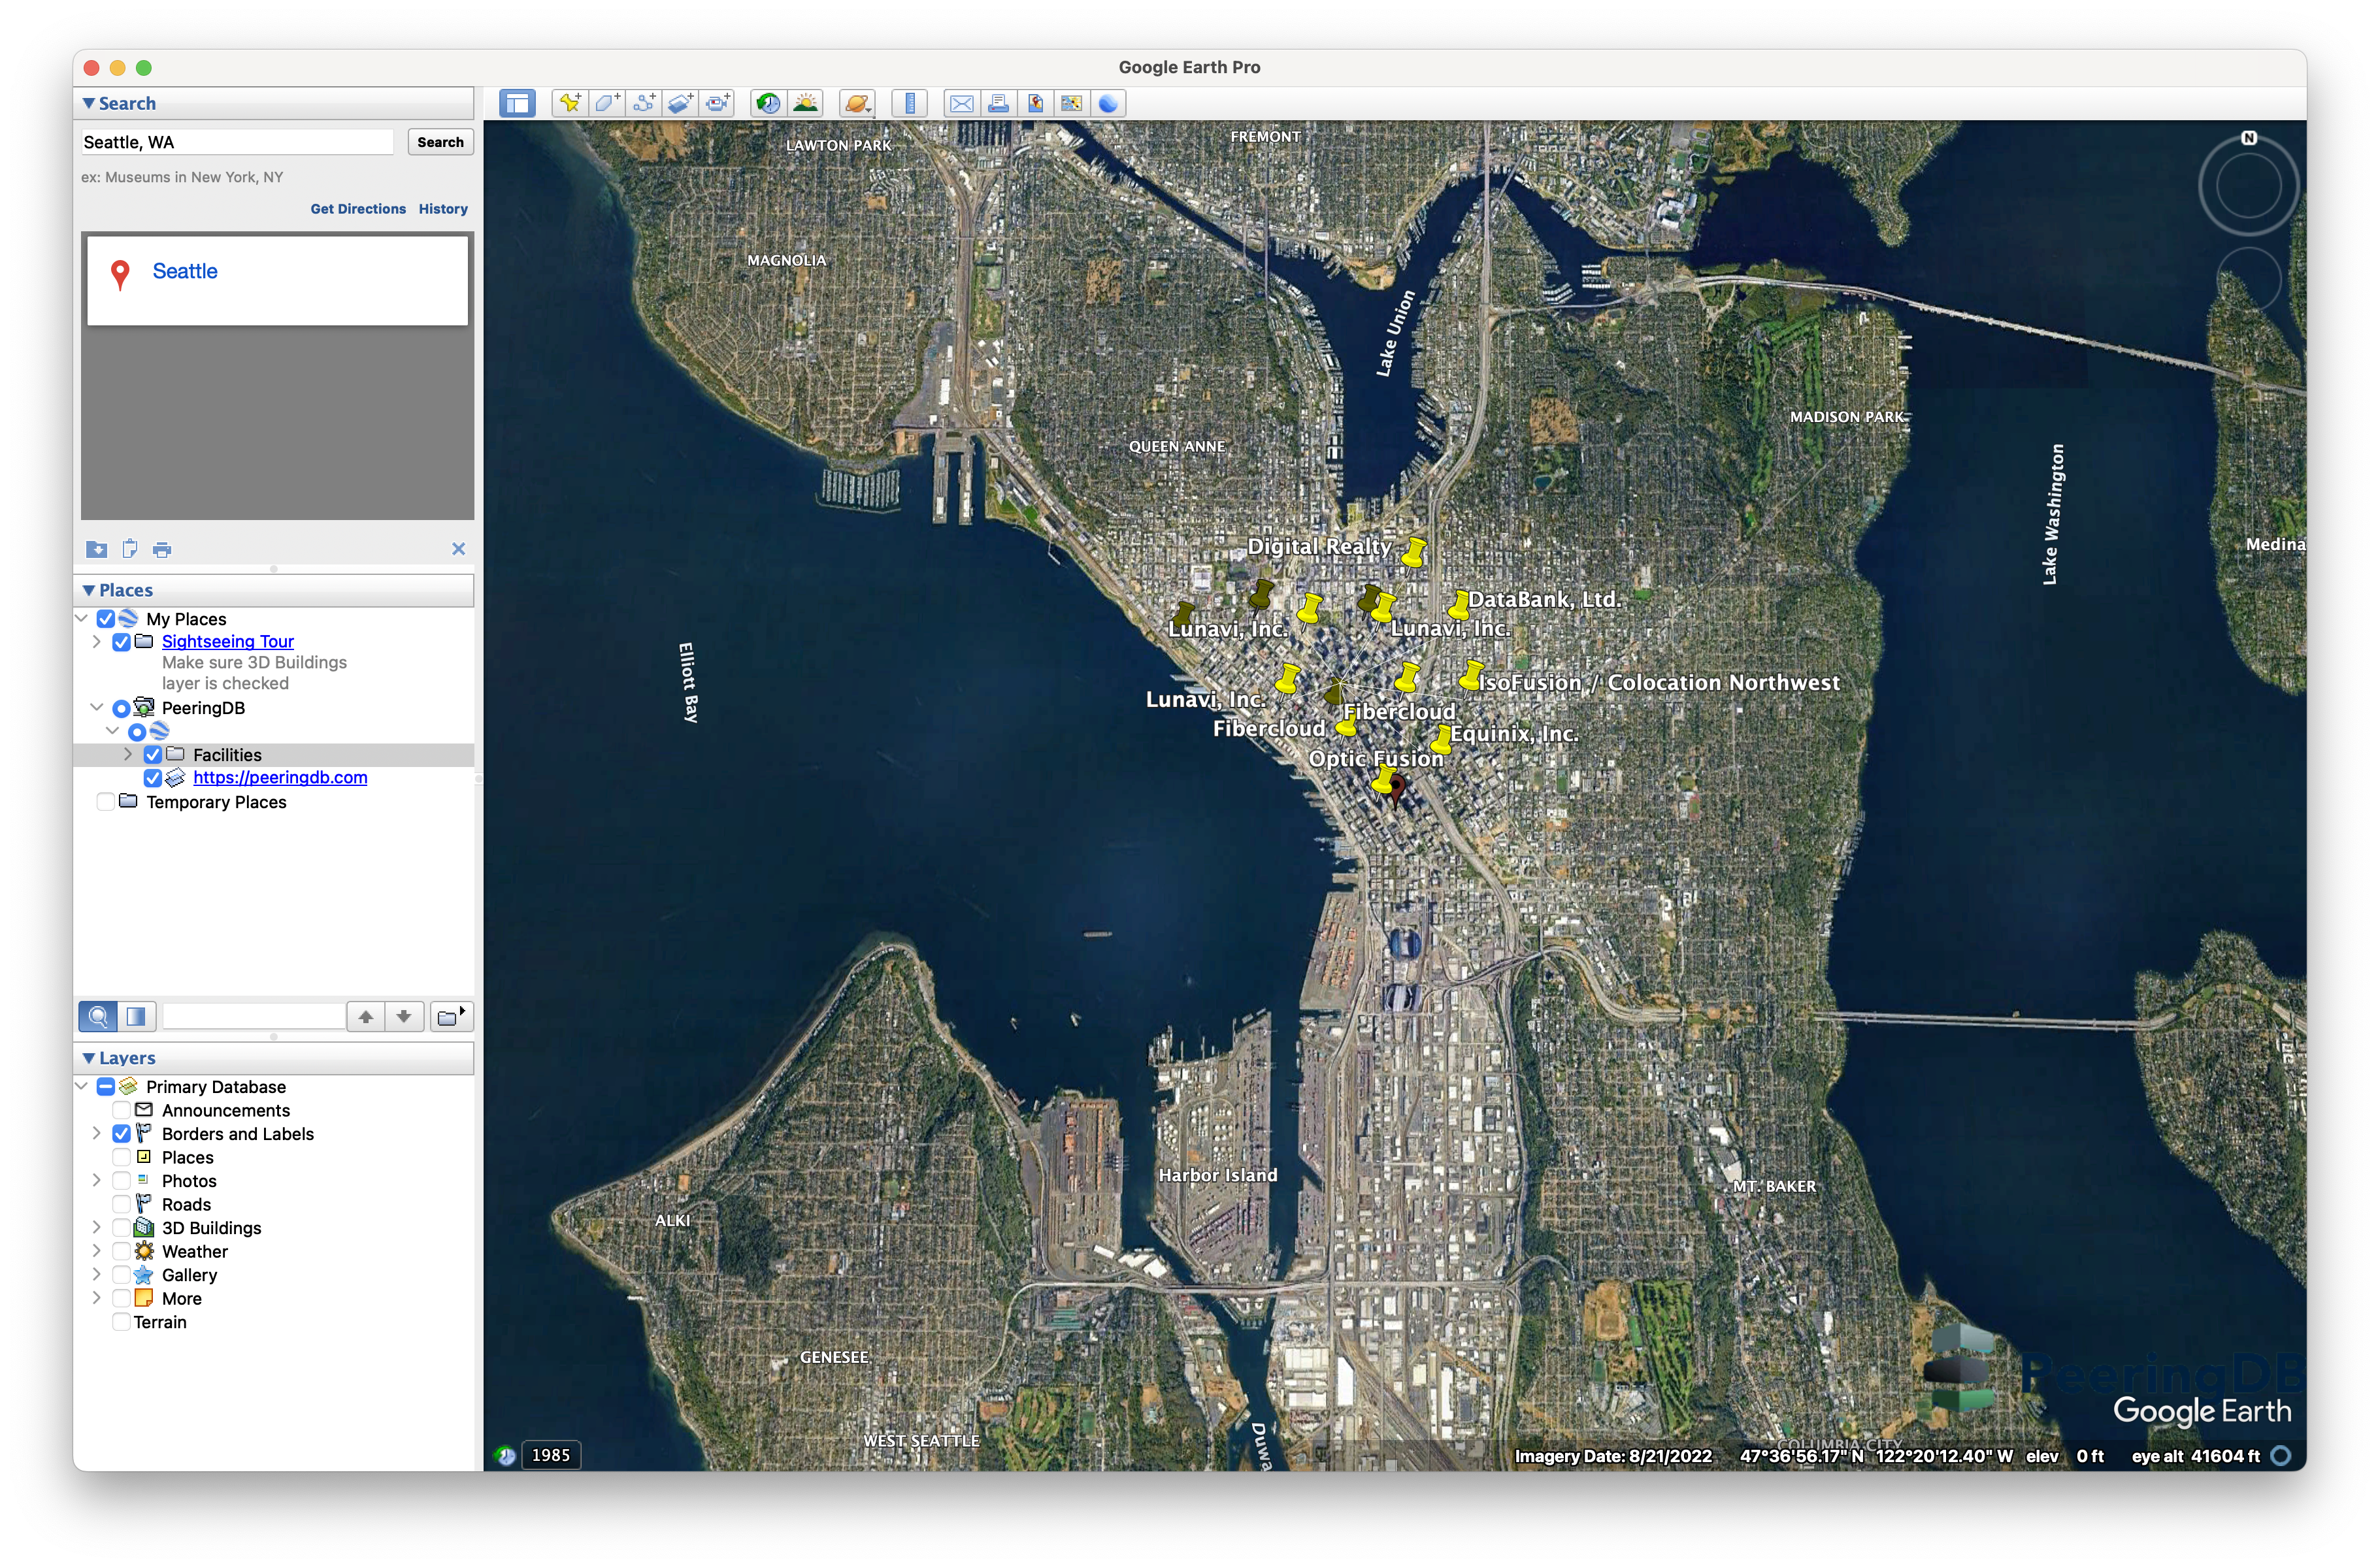This screenshot has width=2380, height=1568.
Task: Expand the Weather layer group
Action: [x=96, y=1251]
